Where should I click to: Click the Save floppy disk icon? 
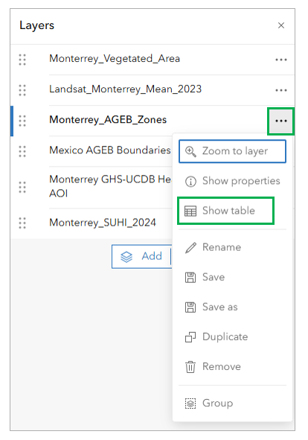coord(190,278)
